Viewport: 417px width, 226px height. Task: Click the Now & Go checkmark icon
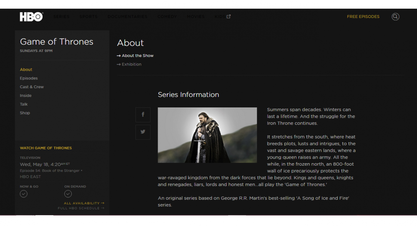(x=24, y=194)
